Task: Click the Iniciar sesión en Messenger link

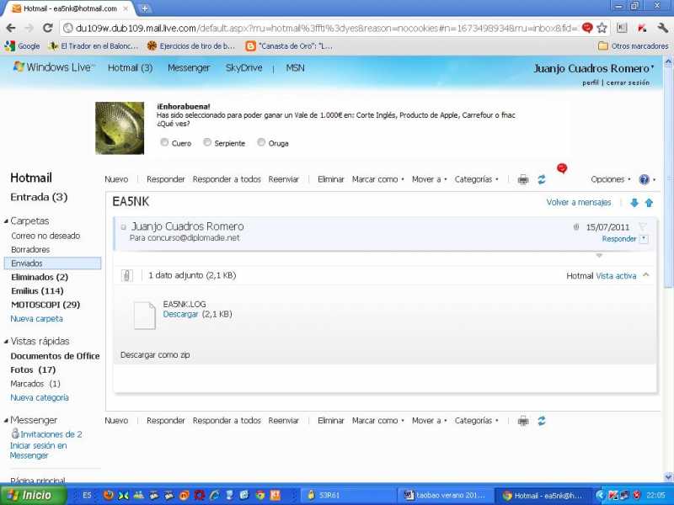Action: point(38,450)
